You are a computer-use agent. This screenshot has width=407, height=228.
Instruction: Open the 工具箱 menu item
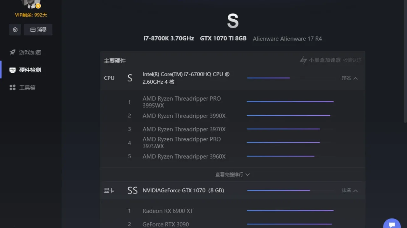[27, 87]
